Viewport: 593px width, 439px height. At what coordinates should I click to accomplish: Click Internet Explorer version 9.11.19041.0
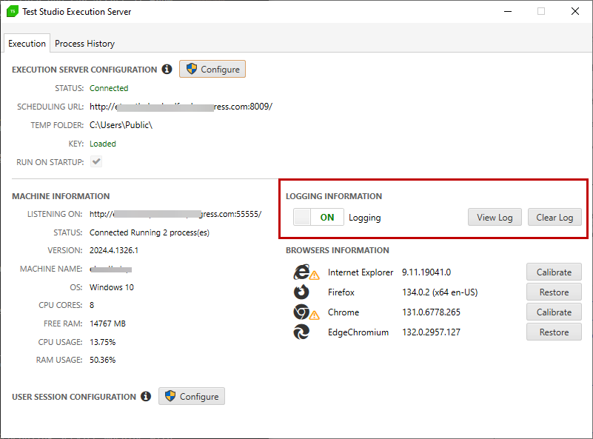click(426, 272)
